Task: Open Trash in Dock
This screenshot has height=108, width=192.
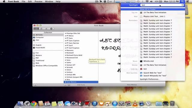Action: (x=172, y=103)
